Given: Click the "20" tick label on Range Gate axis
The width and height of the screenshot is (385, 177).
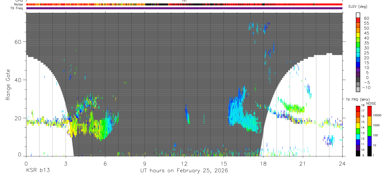Looking at the screenshot, I should (18, 118).
